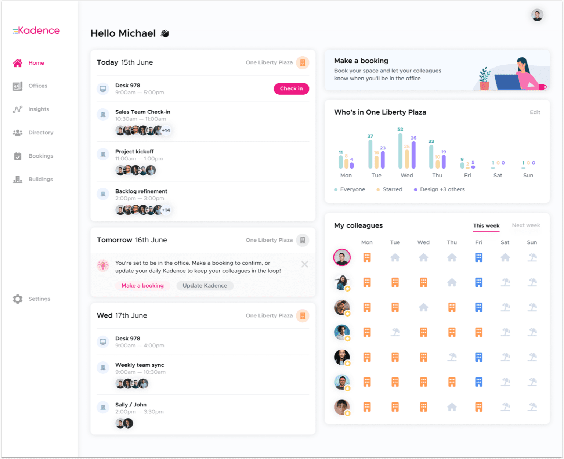Image resolution: width=564 pixels, height=459 pixels.
Task: Click the Make a booking pink button
Action: tap(142, 286)
